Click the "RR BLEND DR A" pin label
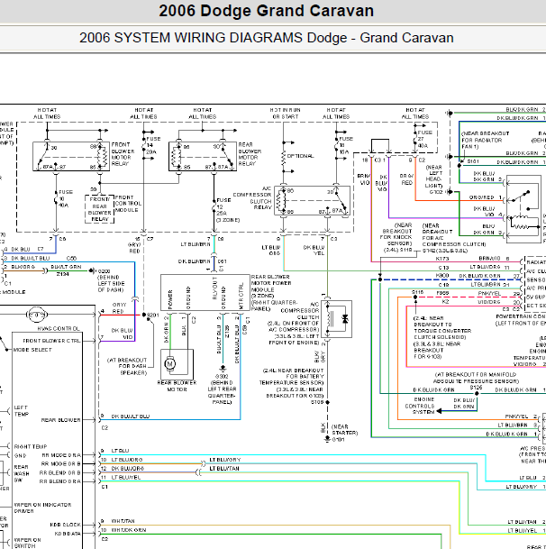Screen dimensions: 546x549 pos(59,481)
